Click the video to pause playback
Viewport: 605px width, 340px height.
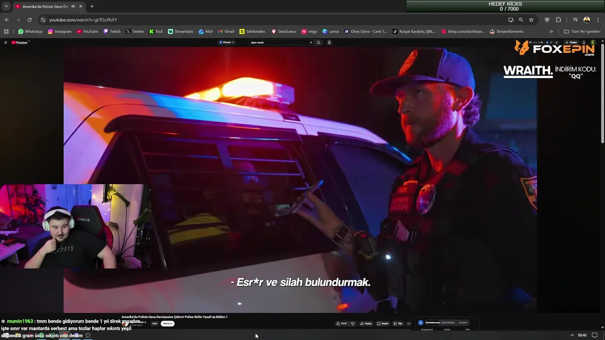(x=300, y=179)
